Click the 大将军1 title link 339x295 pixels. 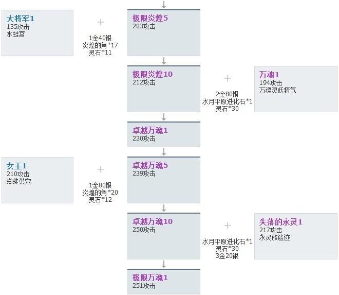21,19
